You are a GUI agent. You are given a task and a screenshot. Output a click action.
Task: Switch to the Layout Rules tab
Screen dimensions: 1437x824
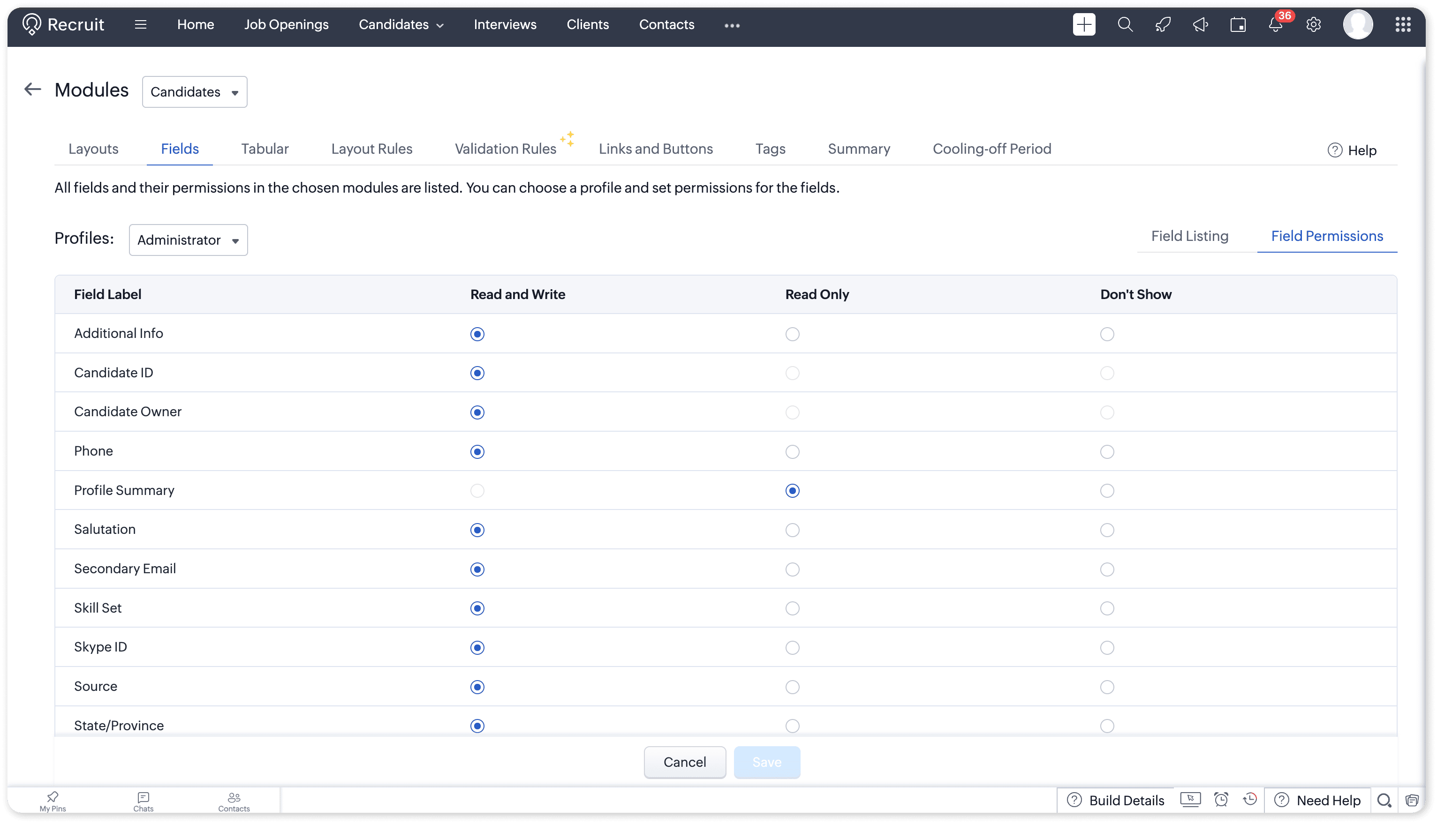371,149
